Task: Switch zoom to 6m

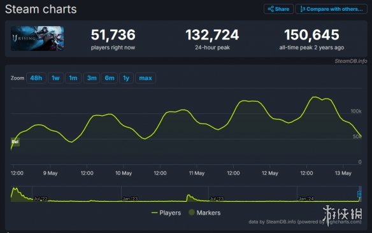Action: click(110, 78)
